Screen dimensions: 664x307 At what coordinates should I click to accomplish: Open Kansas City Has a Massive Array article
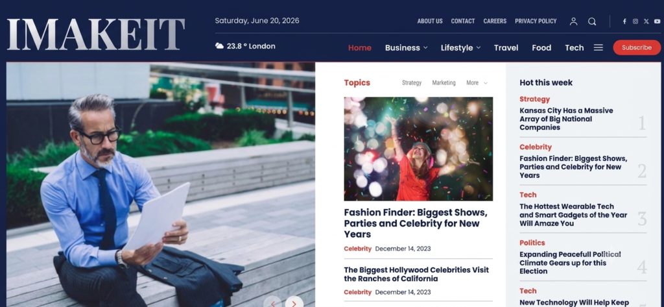(566, 119)
